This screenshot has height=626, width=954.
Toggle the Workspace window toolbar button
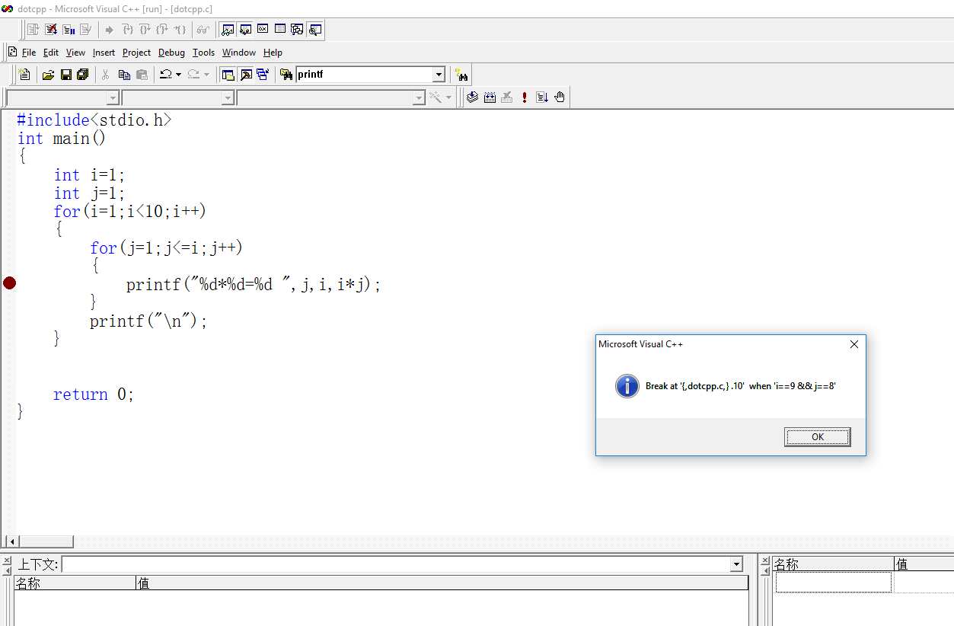tap(227, 75)
